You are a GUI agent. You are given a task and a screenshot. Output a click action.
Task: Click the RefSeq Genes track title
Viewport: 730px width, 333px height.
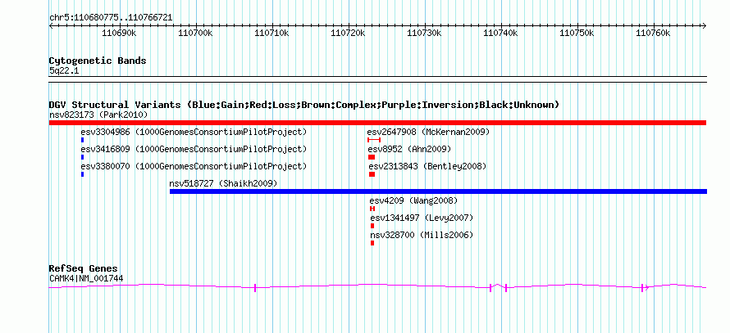coord(84,269)
